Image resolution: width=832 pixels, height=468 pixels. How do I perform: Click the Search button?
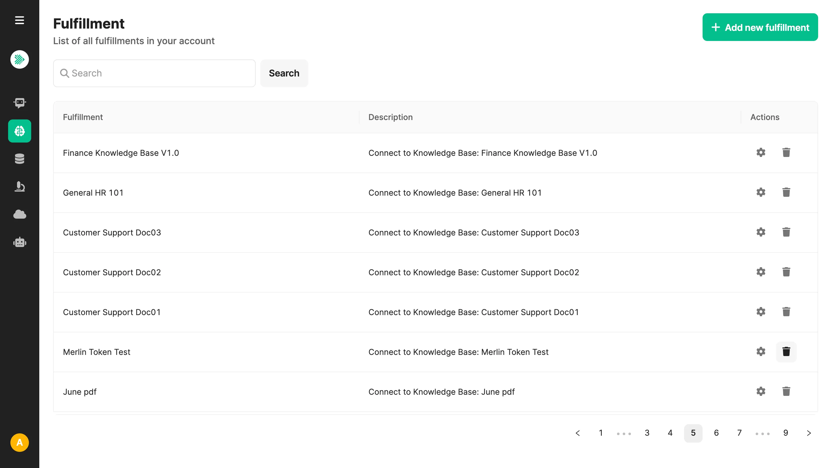click(284, 73)
